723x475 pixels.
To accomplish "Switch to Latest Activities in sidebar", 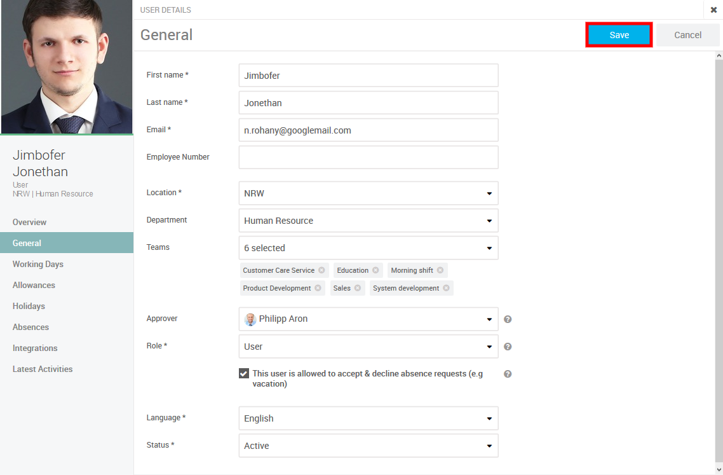I will pos(43,369).
